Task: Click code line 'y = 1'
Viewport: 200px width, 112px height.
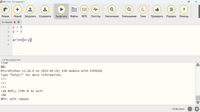Action: coord(17,31)
